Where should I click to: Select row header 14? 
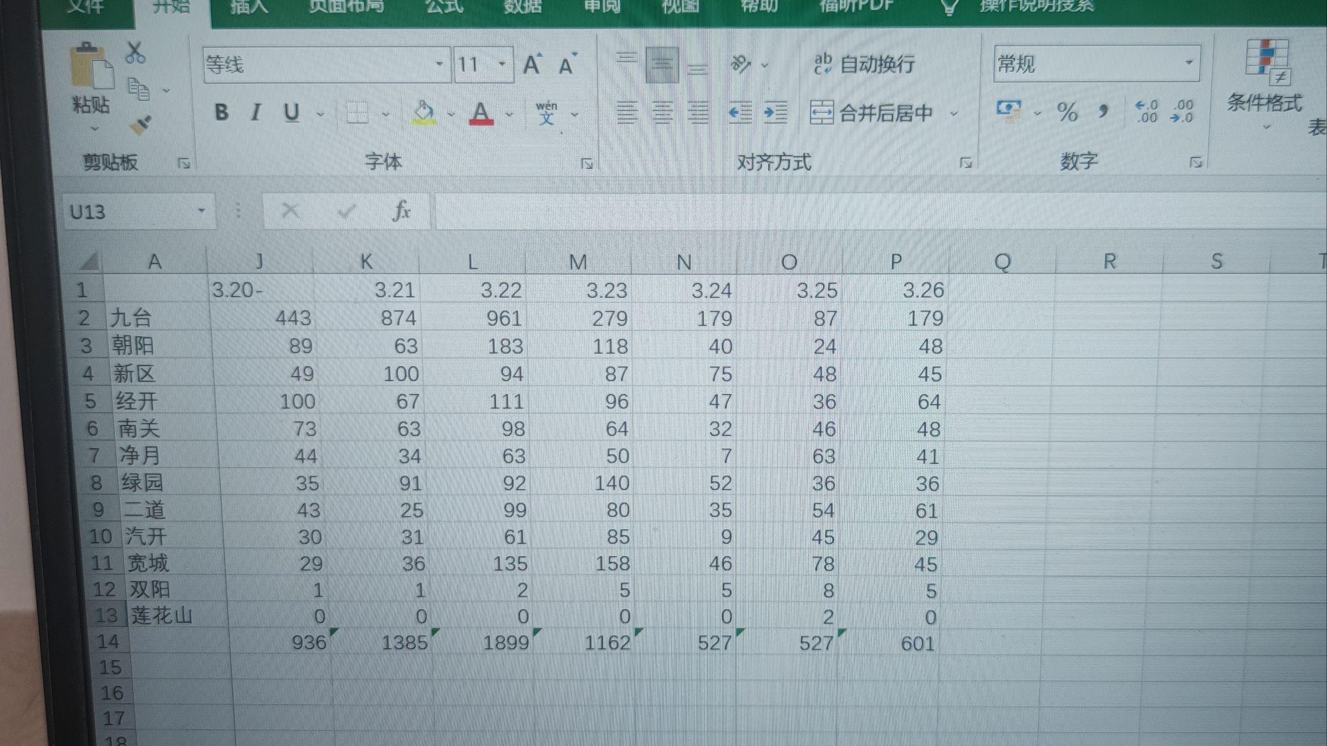[x=108, y=642]
